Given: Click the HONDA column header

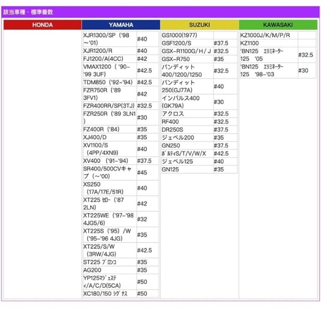Looking at the screenshot, I should (x=43, y=25).
